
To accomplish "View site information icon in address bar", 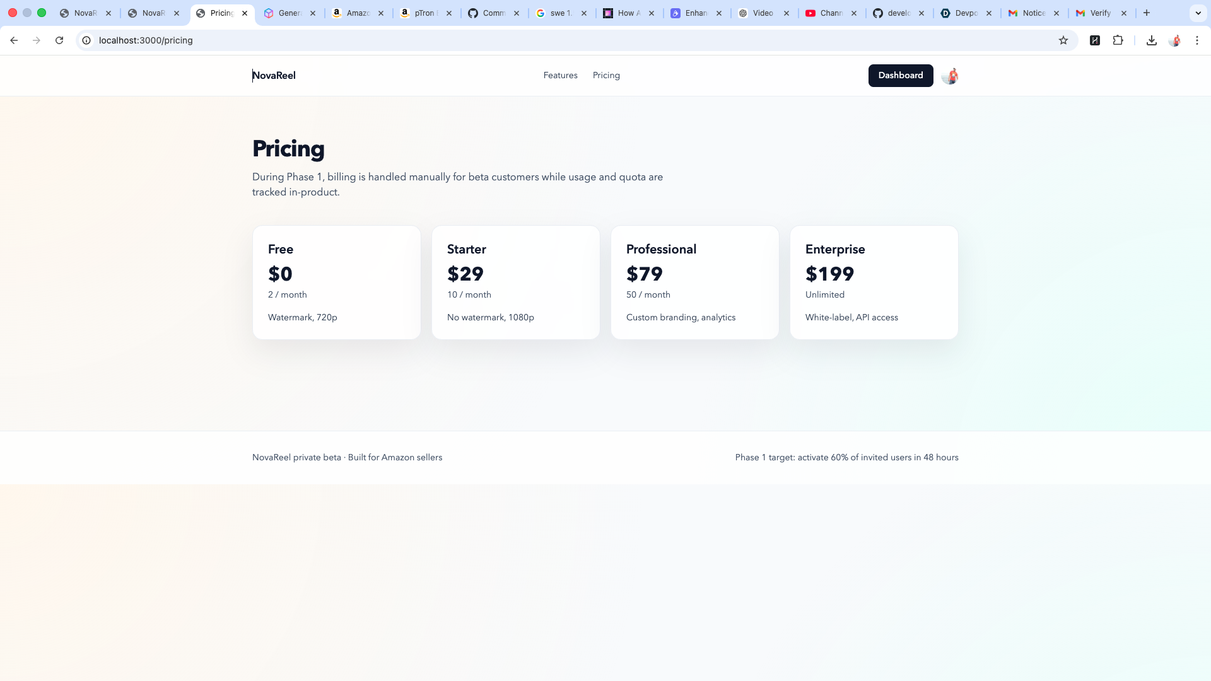I will pyautogui.click(x=87, y=40).
